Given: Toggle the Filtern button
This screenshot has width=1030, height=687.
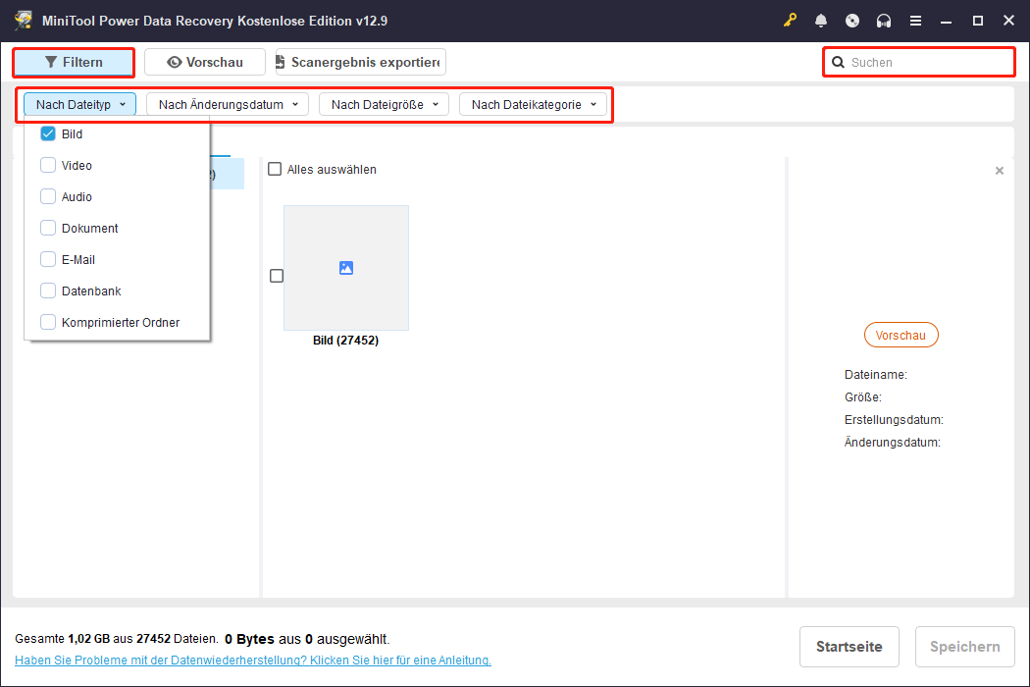Looking at the screenshot, I should [x=74, y=63].
